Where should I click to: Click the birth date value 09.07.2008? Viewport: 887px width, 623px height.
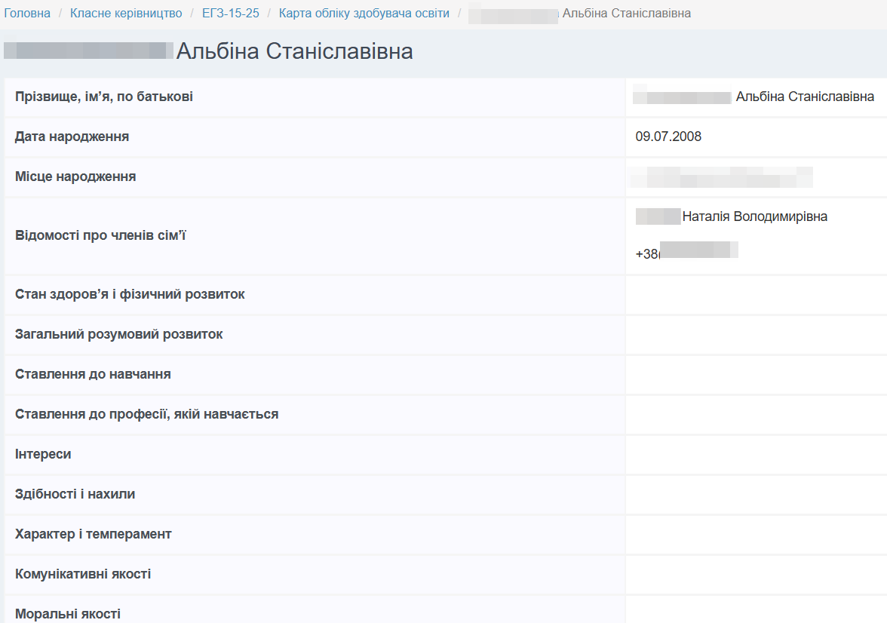pos(668,137)
